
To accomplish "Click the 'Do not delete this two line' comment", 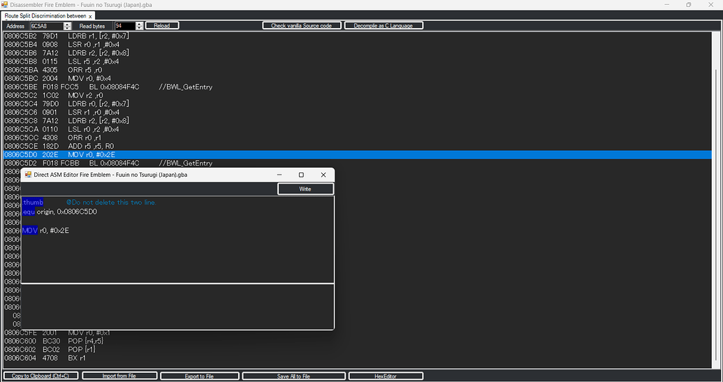I will 111,203.
